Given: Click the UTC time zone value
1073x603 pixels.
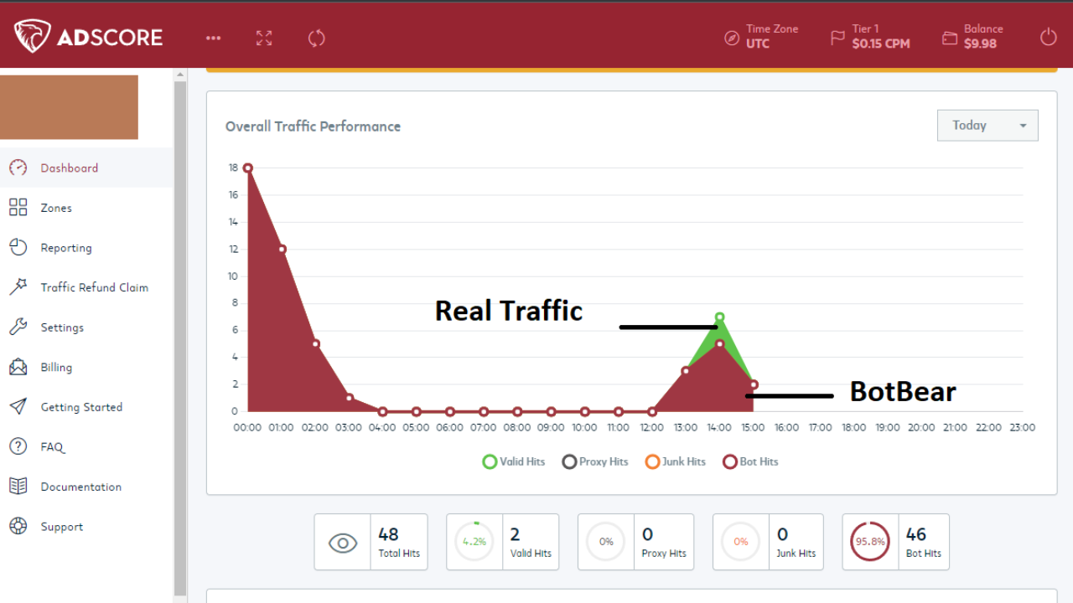Looking at the screenshot, I should 758,44.
